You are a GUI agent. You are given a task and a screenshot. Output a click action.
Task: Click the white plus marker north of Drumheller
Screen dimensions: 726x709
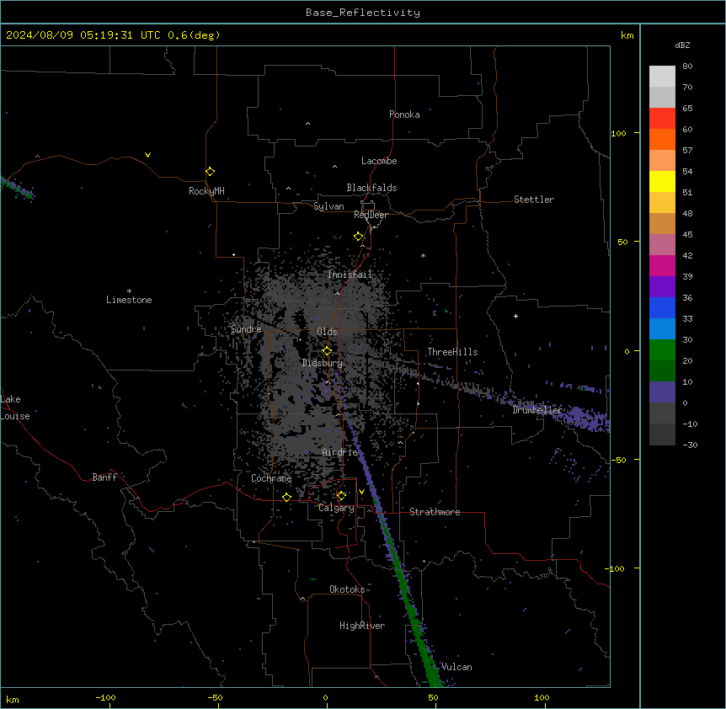click(x=515, y=316)
